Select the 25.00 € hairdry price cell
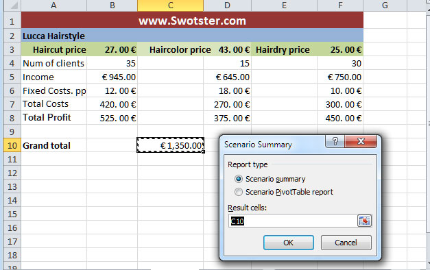 pyautogui.click(x=340, y=49)
